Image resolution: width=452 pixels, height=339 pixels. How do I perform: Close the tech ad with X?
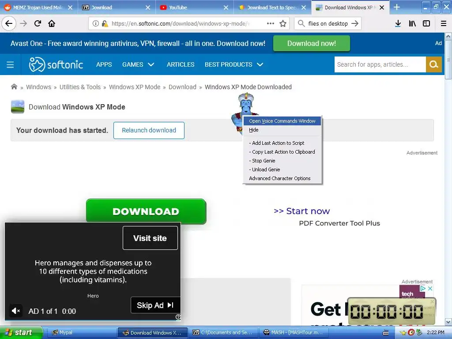click(430, 288)
